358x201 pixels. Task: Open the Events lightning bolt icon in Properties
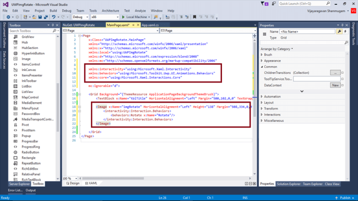coord(345,31)
